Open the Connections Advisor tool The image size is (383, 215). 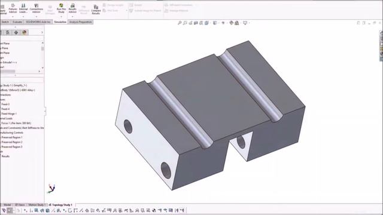[x=37, y=8]
